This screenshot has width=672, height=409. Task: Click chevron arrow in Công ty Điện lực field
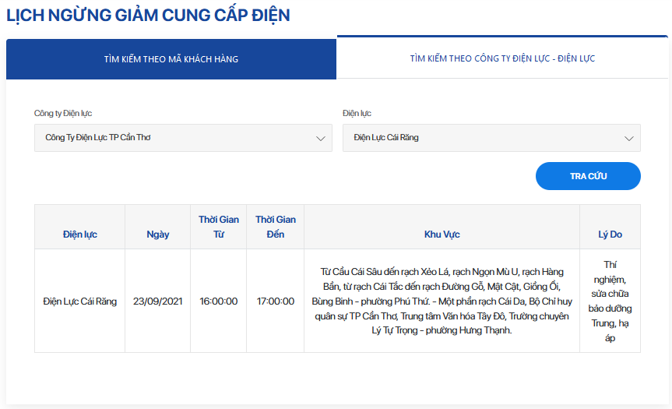(x=320, y=139)
